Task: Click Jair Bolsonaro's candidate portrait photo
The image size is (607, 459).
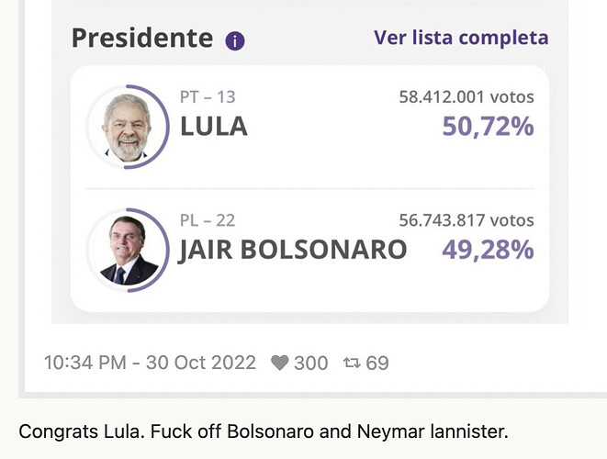Action: 128,250
